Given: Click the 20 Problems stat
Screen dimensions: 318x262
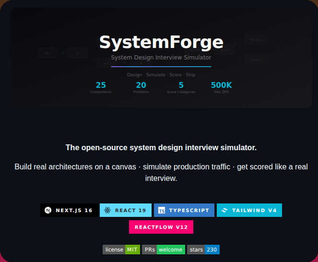Looking at the screenshot, I should pos(141,87).
